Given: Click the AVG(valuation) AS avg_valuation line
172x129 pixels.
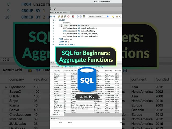Looking at the screenshot, I should coord(79,31).
